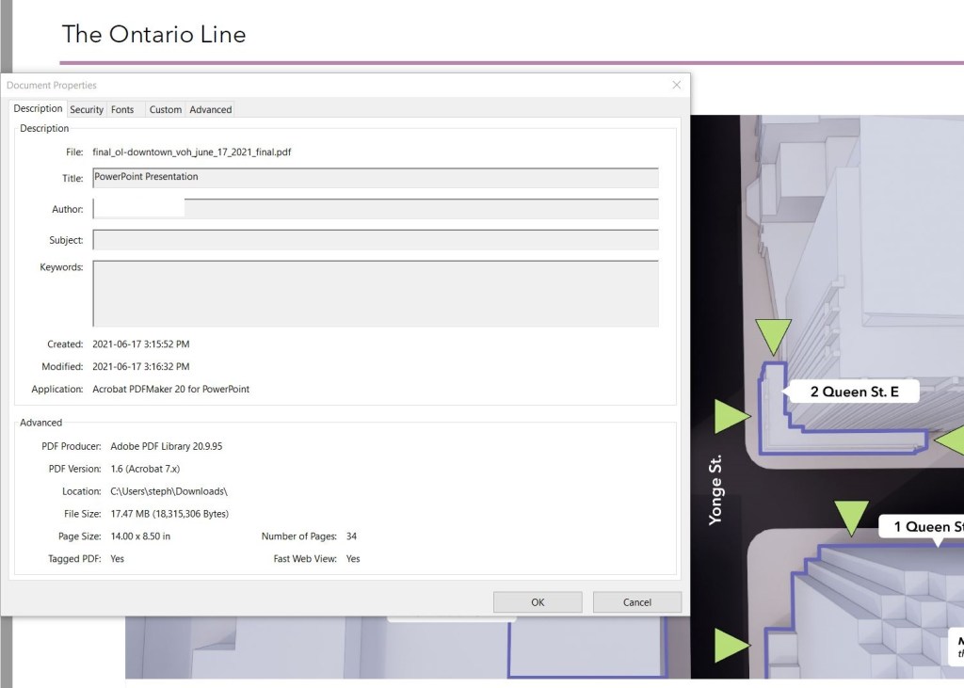Click into the Author text field

coord(375,209)
